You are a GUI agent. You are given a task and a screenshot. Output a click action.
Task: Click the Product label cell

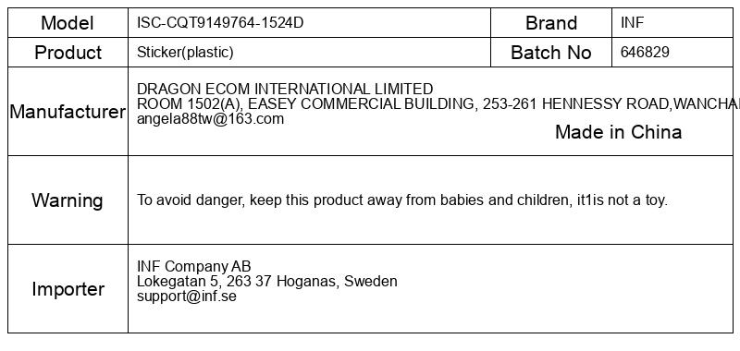click(x=68, y=53)
